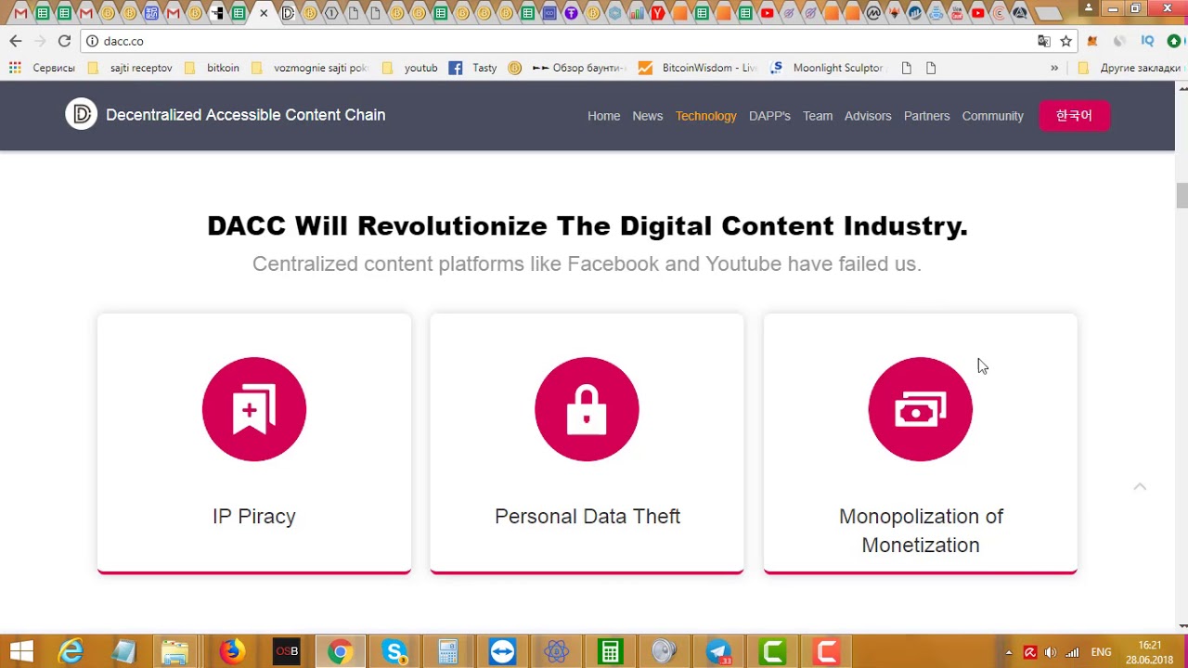Click the IQ extension icon
This screenshot has width=1188, height=668.
[x=1148, y=41]
